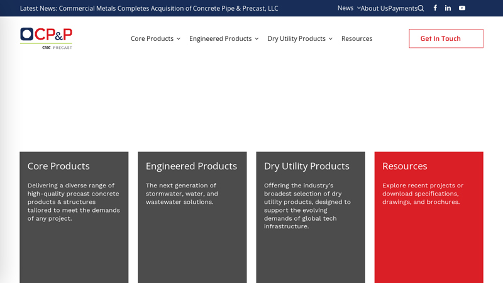Expand the Core Products nav chevron
Screen dimensions: 503x283
179,39
